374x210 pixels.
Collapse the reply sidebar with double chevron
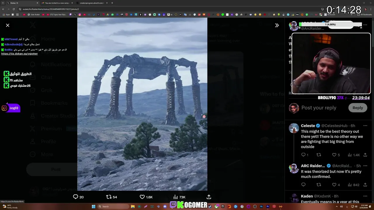click(277, 25)
